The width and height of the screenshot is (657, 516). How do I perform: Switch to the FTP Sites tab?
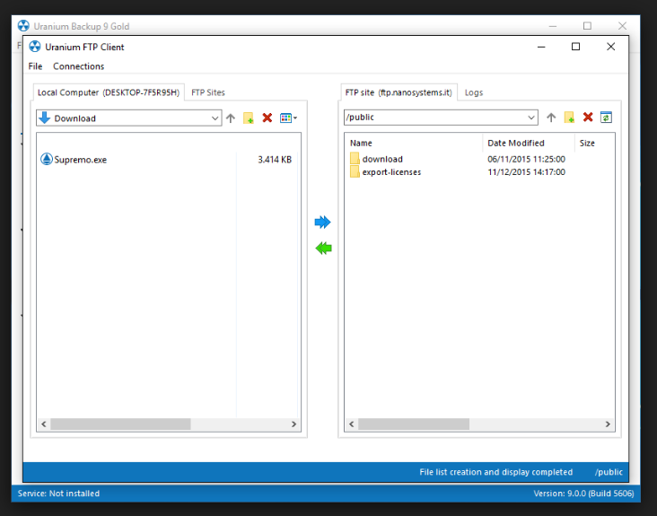(x=208, y=92)
